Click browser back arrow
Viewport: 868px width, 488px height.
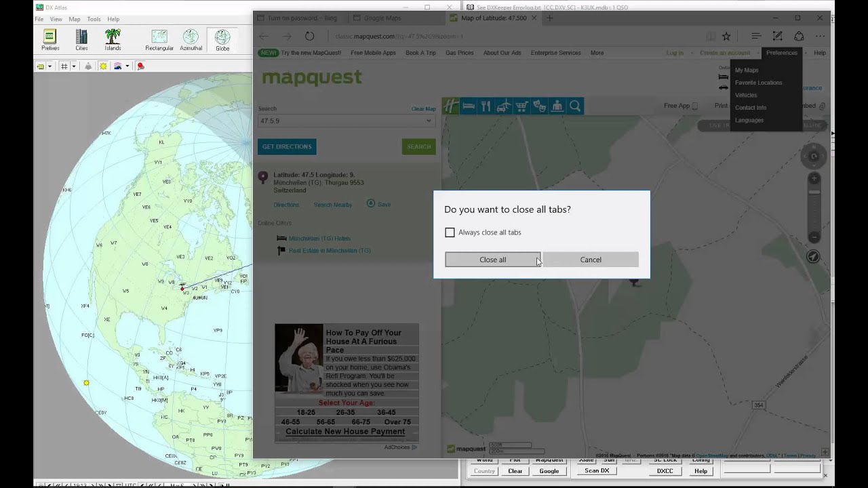coord(264,36)
